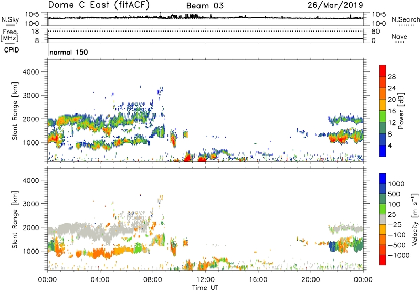The image size is (420, 291).
Task: Click the "Slant Range [km]" label of the power panel
Action: (x=15, y=111)
